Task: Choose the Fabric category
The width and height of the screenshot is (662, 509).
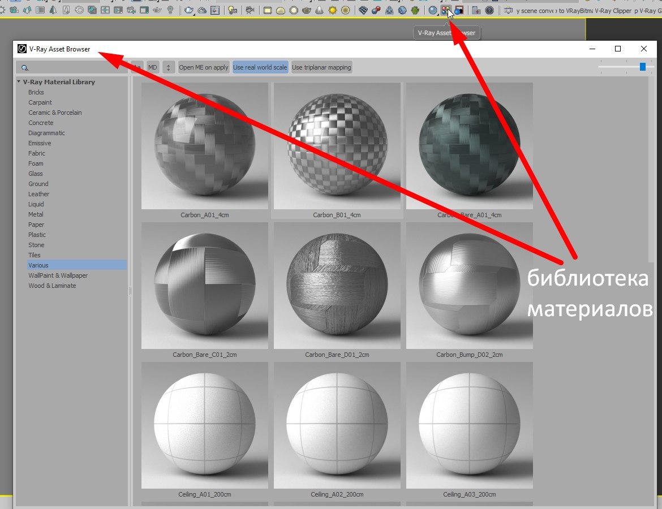Action: click(37, 153)
